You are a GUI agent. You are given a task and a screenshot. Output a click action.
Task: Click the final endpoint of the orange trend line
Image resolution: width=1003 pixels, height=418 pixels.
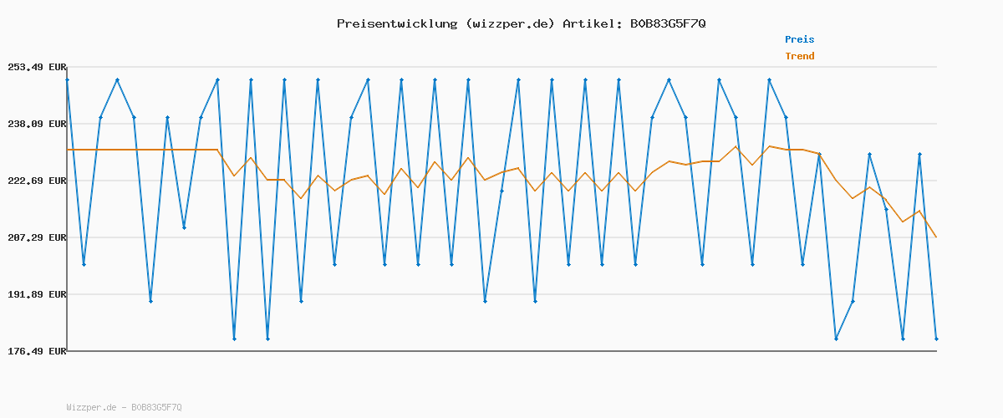[x=936, y=237]
